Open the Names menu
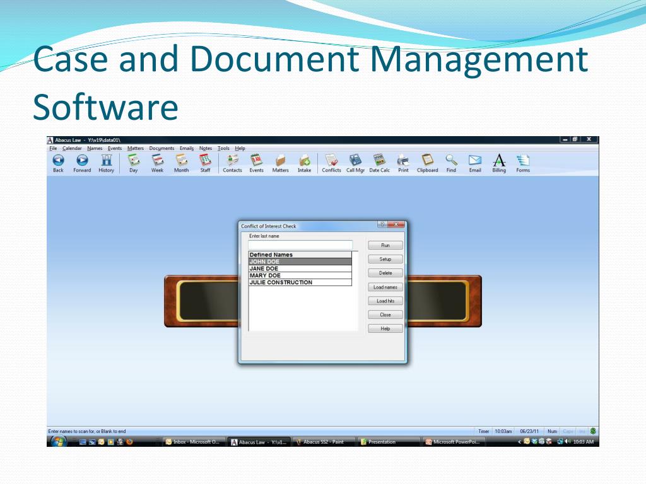 pos(95,148)
